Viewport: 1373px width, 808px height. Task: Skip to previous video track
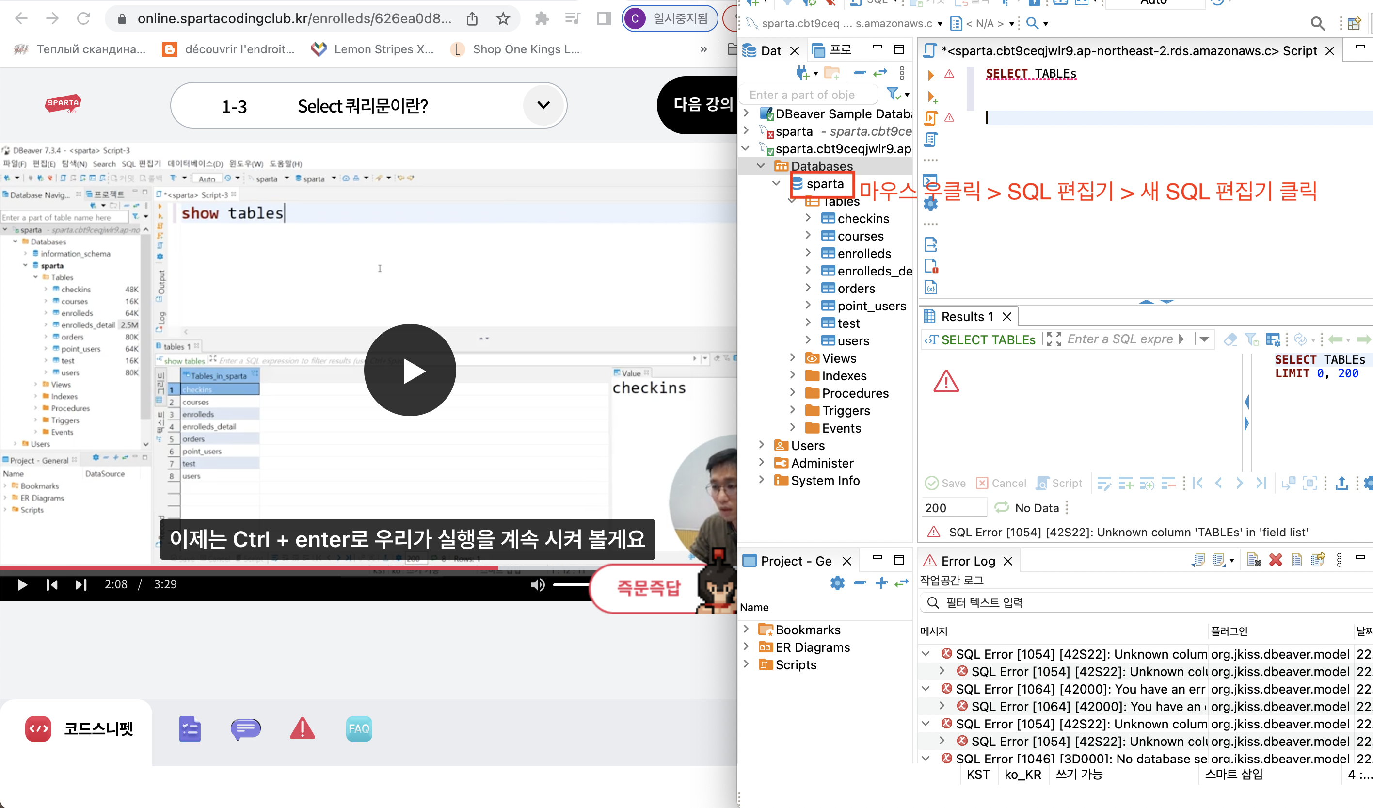pos(52,584)
